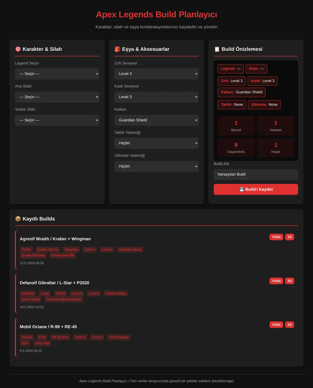This screenshot has height=388, width=313.
Task: Click the Dome Shield tag
Action: click(31, 299)
